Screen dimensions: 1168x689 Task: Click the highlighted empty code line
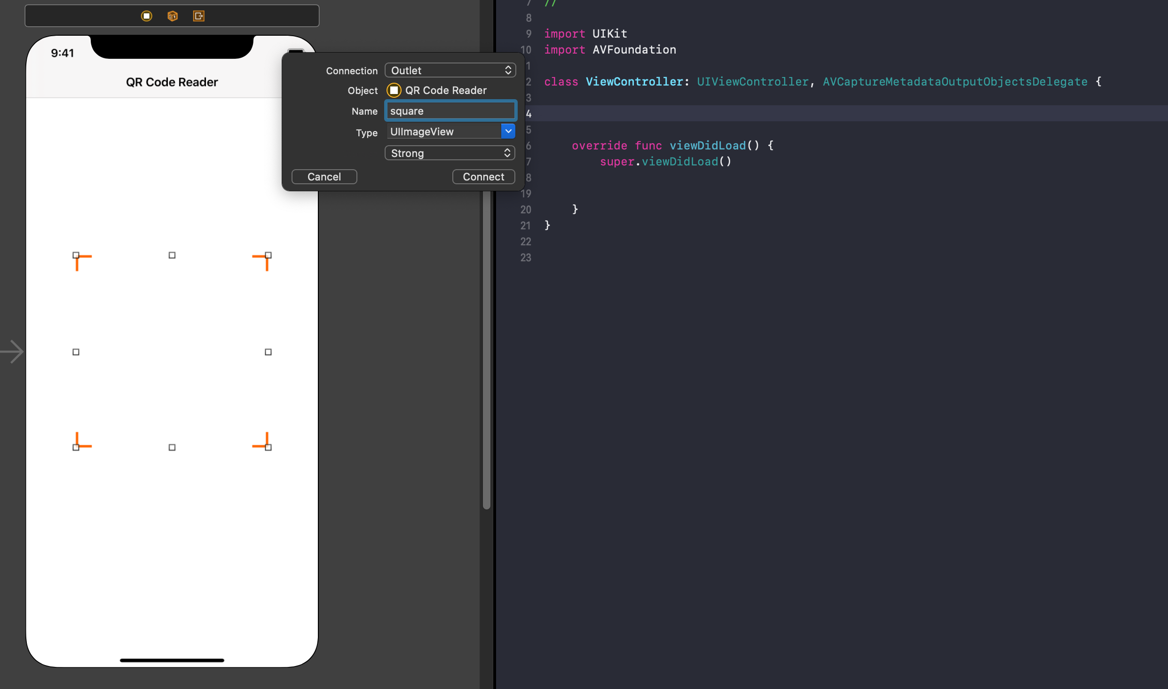846,113
